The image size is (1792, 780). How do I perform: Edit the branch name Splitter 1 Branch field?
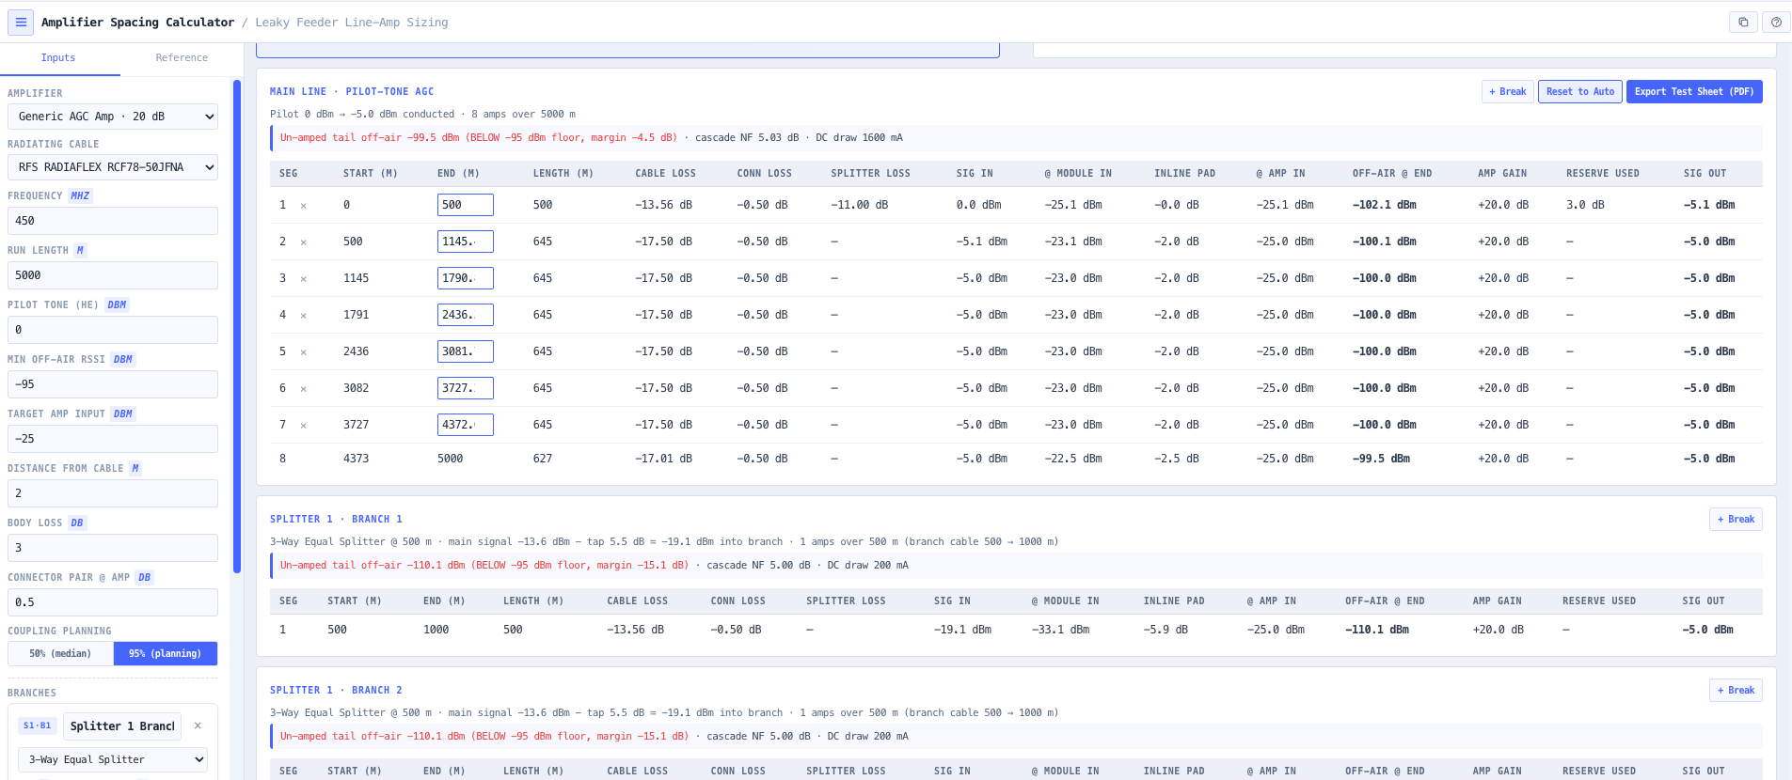122,725
